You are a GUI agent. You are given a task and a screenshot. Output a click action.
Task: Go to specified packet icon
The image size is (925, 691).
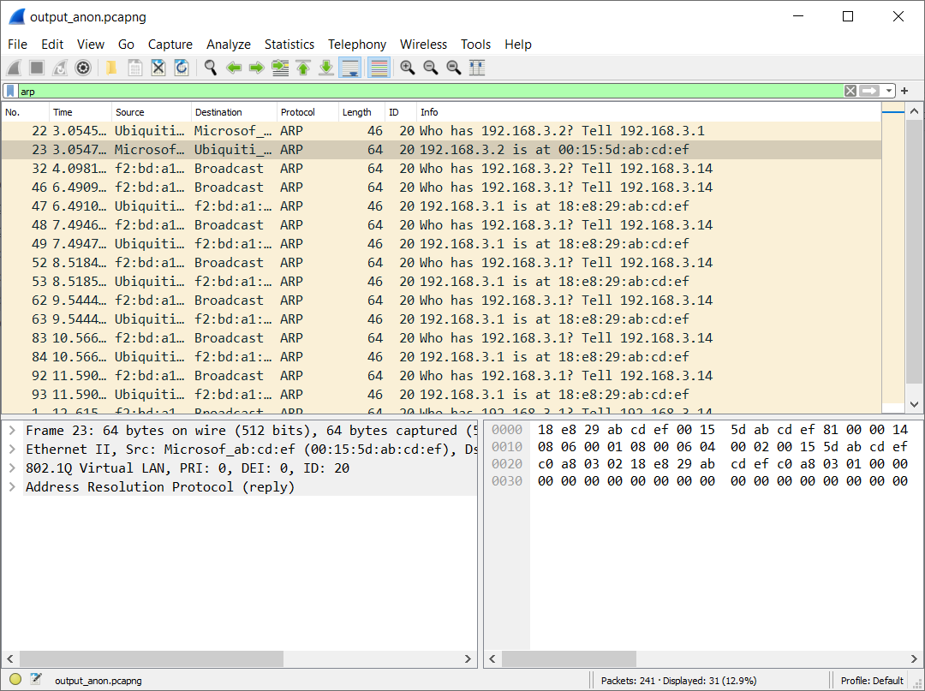280,68
